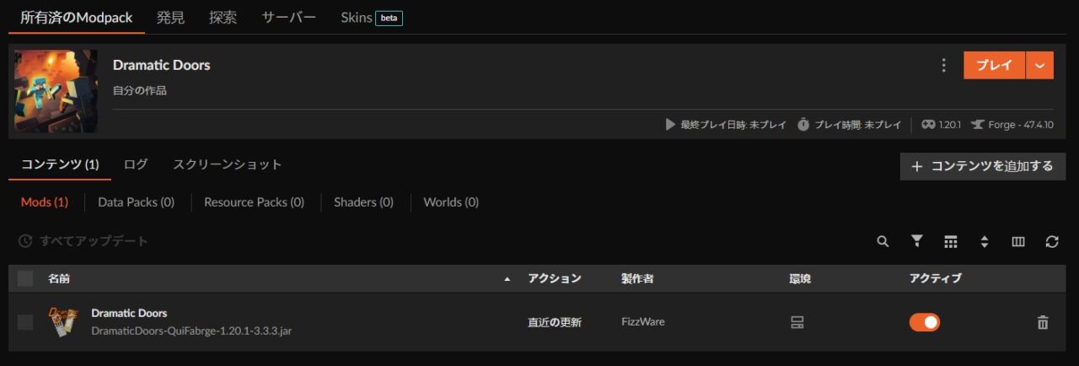The image size is (1079, 366).
Task: Open the サーバー tab
Action: 288,17
